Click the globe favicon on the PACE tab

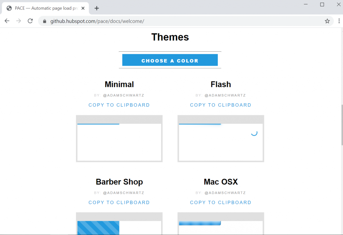point(9,8)
